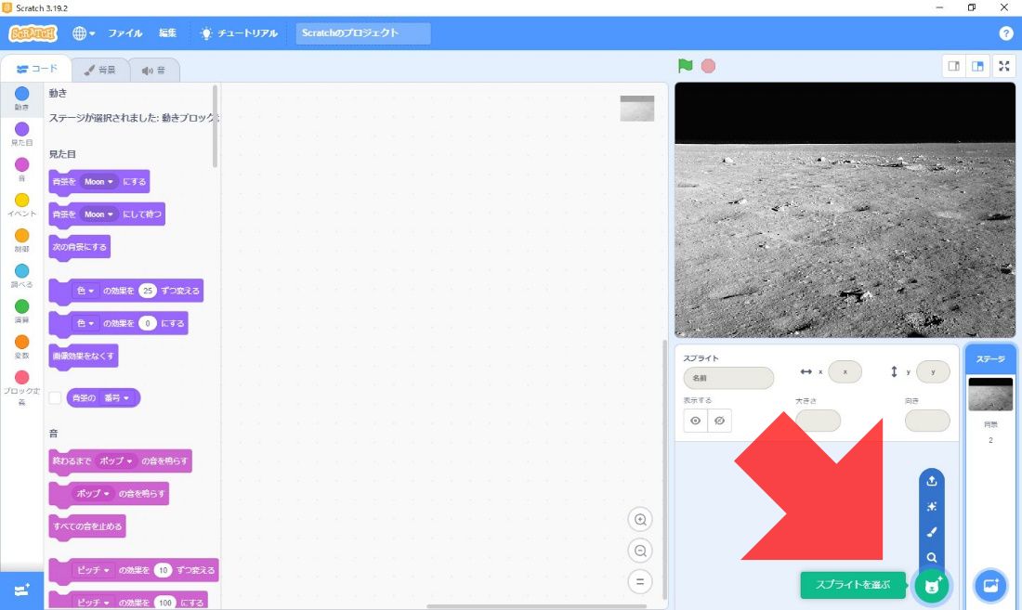The height and width of the screenshot is (610, 1022).
Task: Click the red stop button
Action: pyautogui.click(x=709, y=66)
